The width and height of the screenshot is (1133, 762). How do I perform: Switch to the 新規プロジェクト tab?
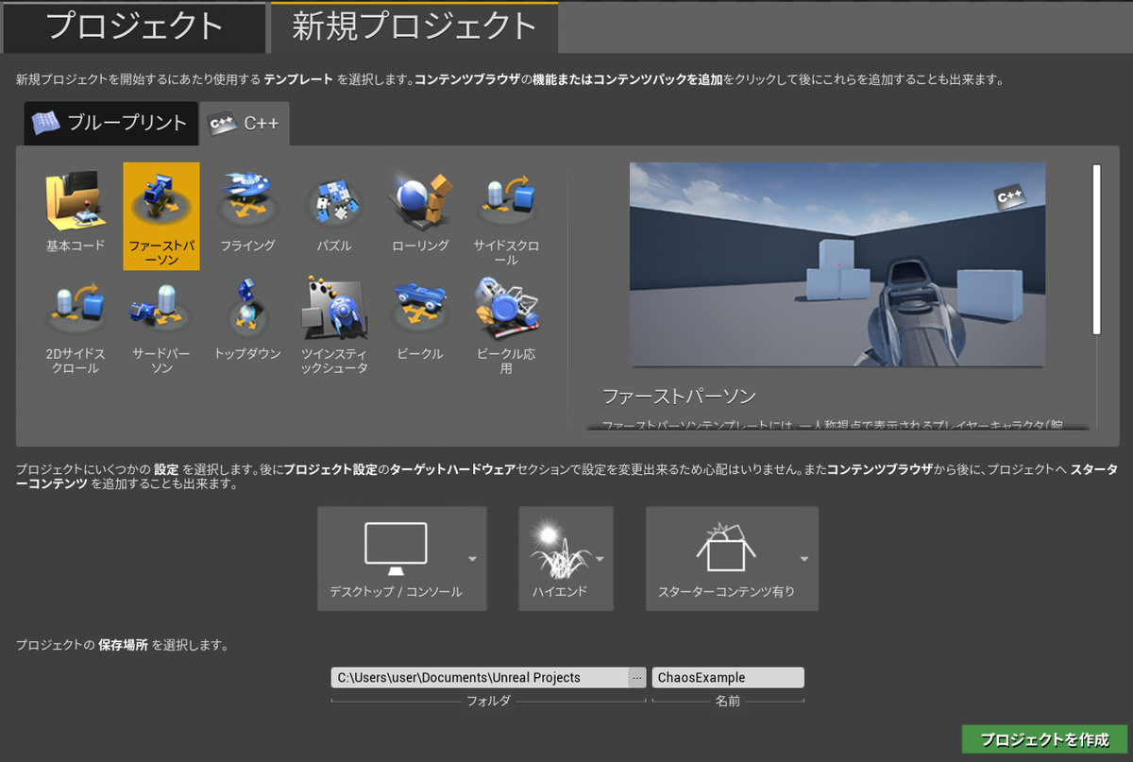[x=414, y=26]
